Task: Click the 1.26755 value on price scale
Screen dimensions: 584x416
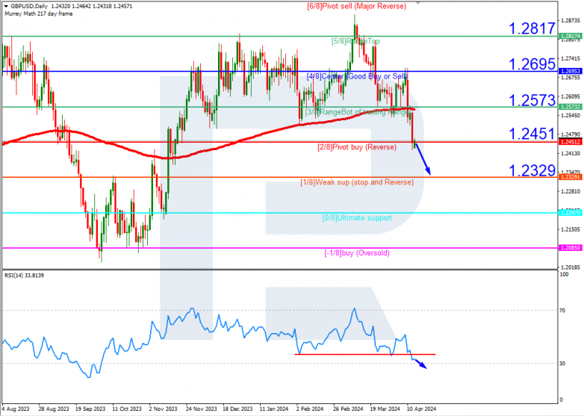Action: pos(571,78)
